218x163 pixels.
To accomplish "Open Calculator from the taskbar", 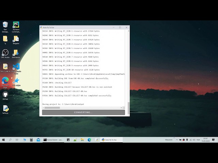I will pyautogui.click(x=31, y=140).
